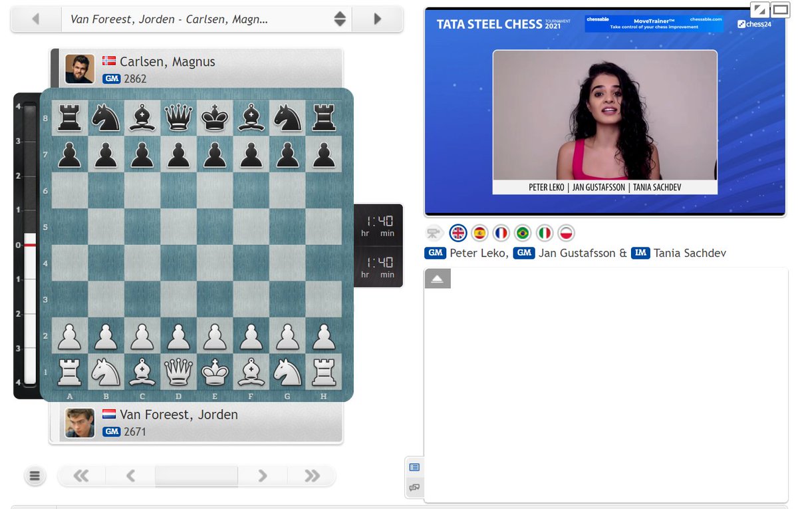The image size is (798, 509).
Task: Click Carlsen's rating 2862
Action: coord(135,79)
